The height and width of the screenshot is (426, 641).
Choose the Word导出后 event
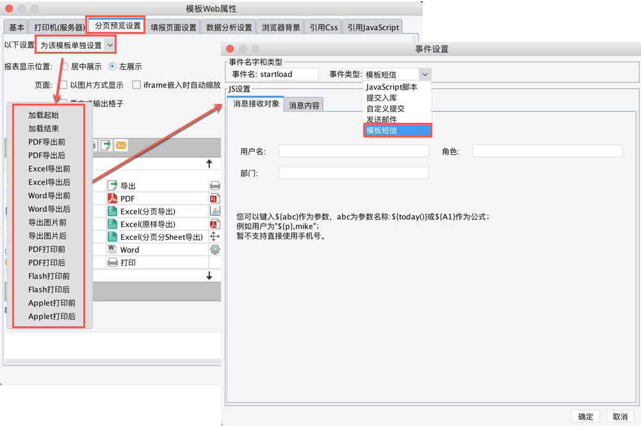pyautogui.click(x=49, y=209)
